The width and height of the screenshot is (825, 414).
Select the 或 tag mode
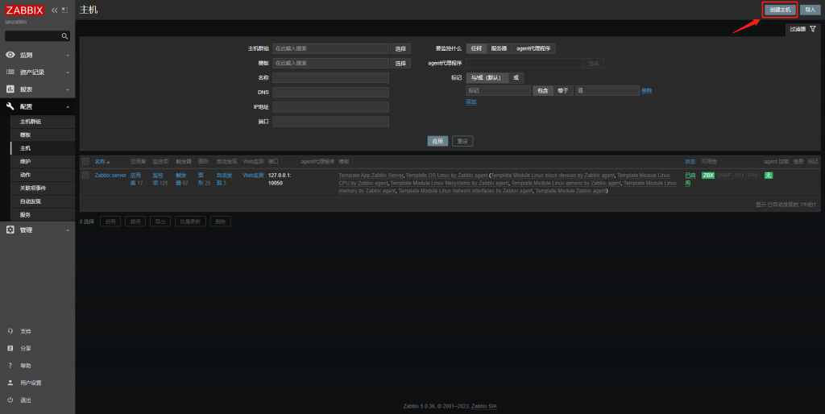[516, 77]
